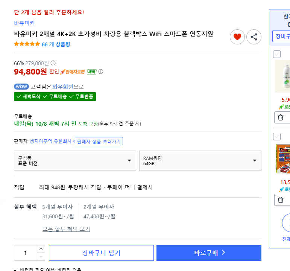Click the five-star rating icons
The width and height of the screenshot is (290, 271).
click(27, 44)
